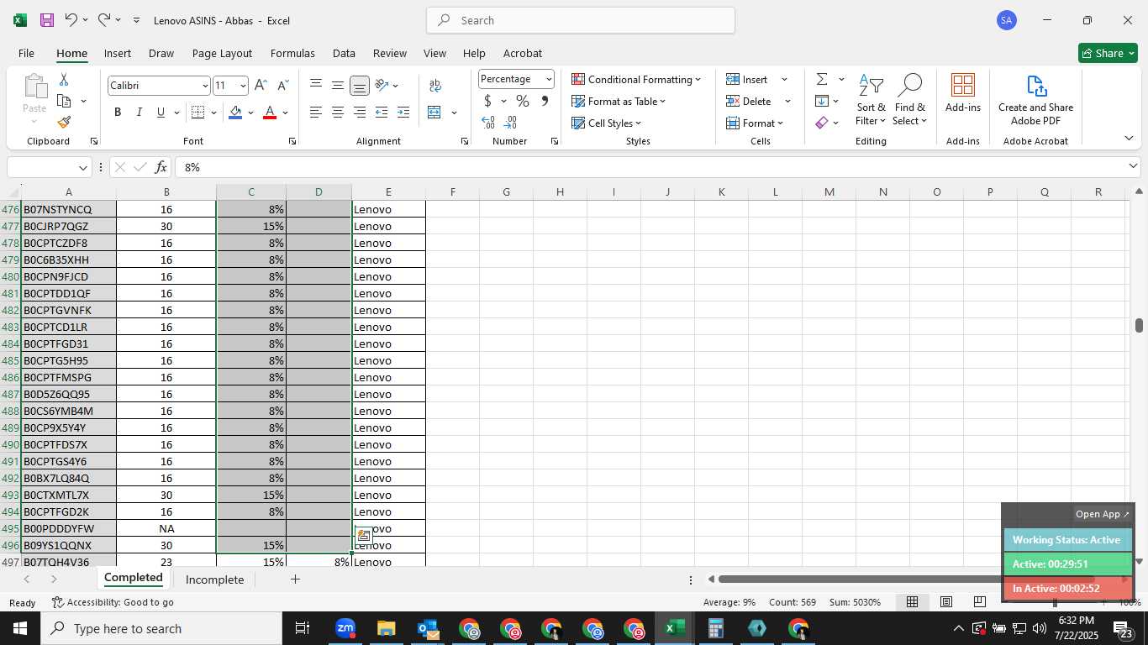Open the font size dropdown

coord(243,86)
